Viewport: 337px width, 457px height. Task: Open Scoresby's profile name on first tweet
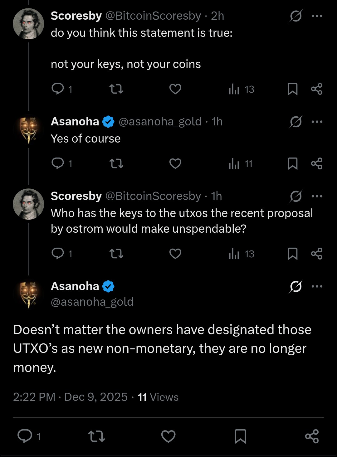(76, 16)
